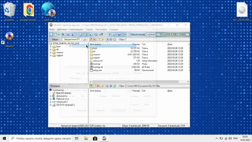This screenshot has width=252, height=142.
Task: Click the Burn CD/DVD image icon
Action: (101, 34)
